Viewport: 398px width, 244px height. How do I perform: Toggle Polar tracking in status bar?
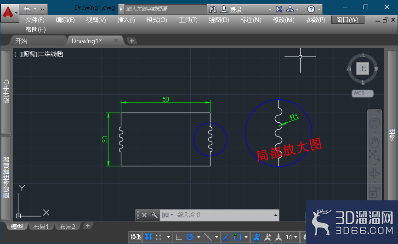tap(190, 237)
